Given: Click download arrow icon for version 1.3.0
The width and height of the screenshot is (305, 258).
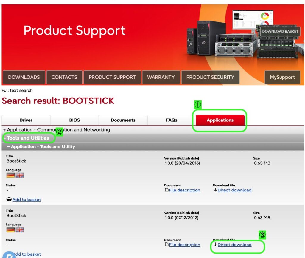Looking at the screenshot, I should coord(215,190).
